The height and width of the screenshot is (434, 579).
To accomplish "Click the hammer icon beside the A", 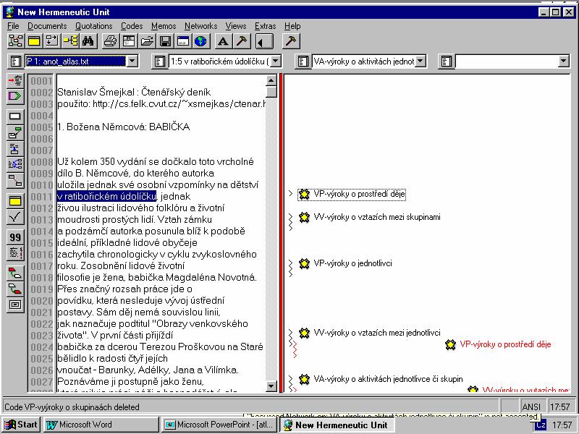I will coord(242,41).
